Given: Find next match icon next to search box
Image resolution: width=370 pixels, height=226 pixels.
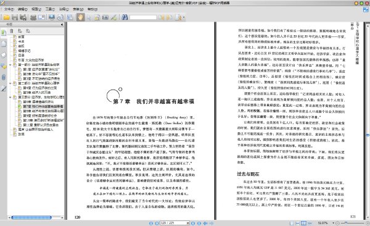Looking at the screenshot, I should click(169, 17).
